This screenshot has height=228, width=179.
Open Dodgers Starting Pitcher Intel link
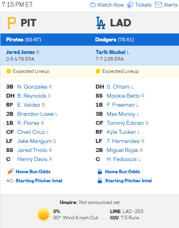point(128,181)
